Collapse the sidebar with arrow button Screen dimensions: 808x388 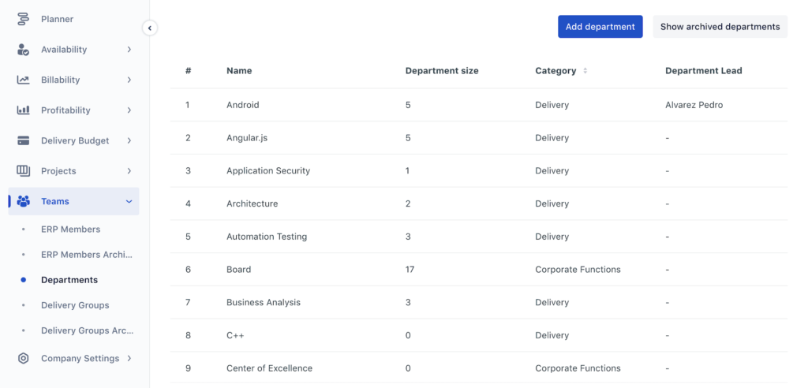point(149,28)
